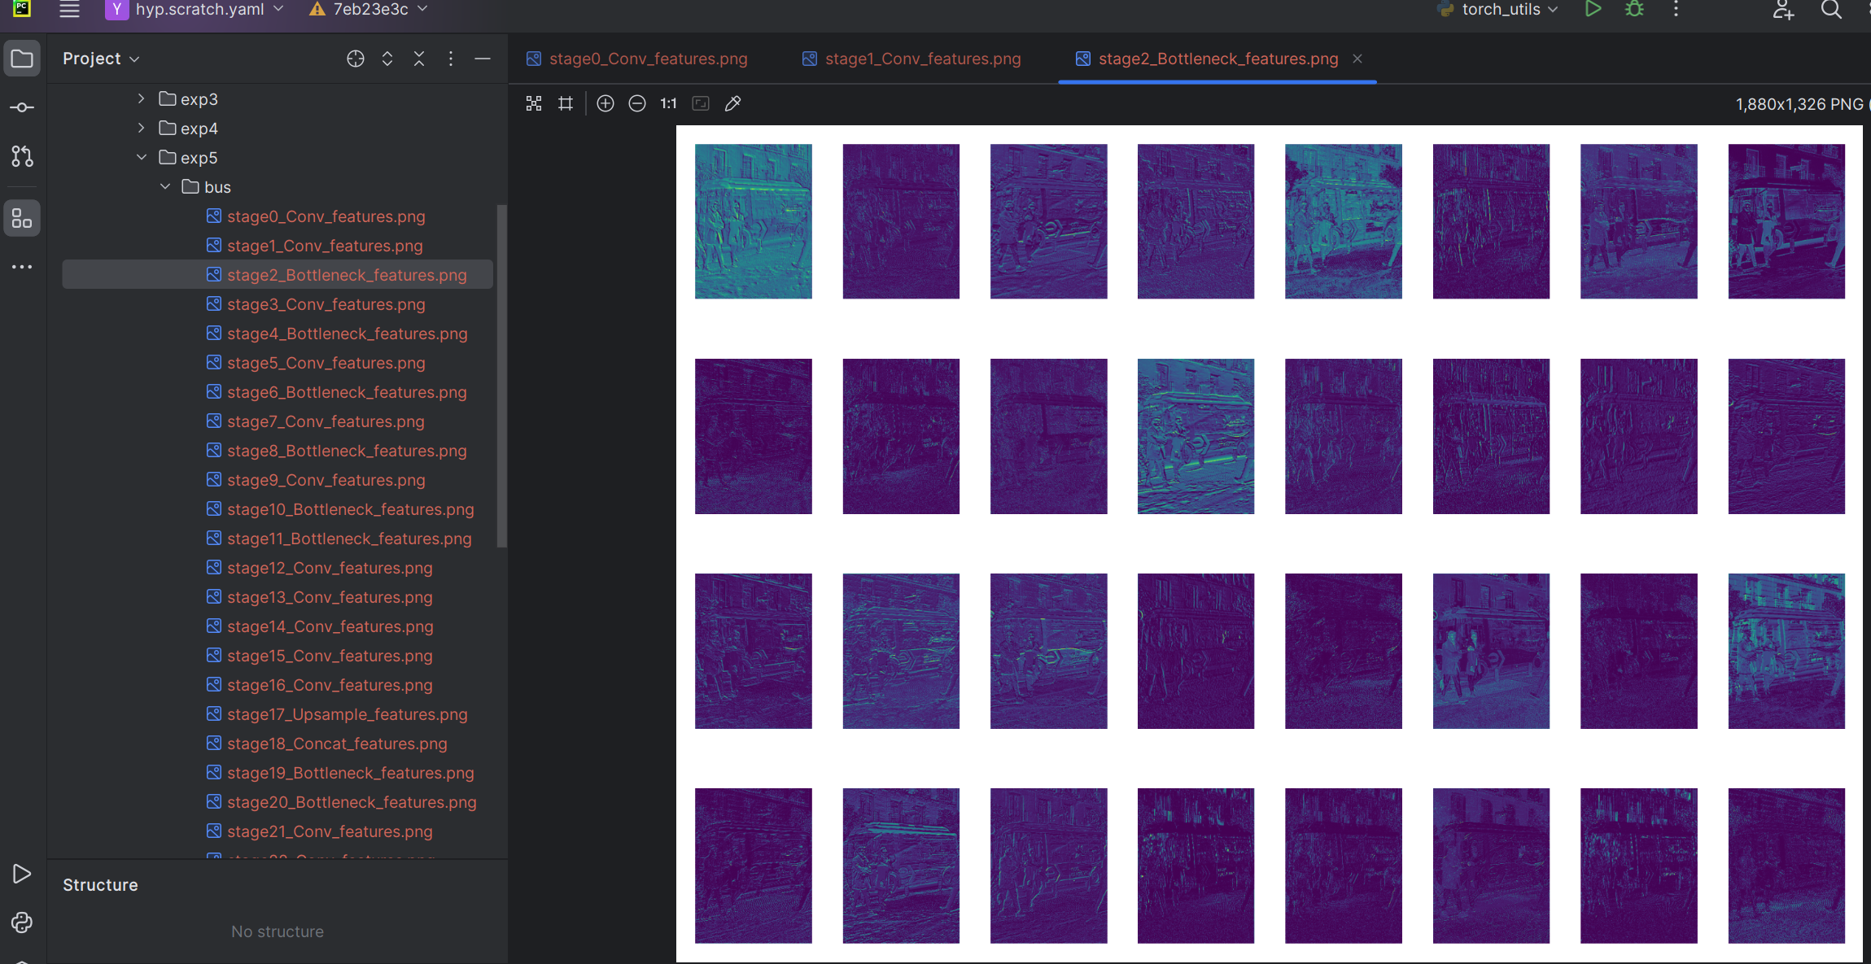Open the Commit tool window
Image resolution: width=1871 pixels, height=964 pixels.
pyautogui.click(x=22, y=107)
